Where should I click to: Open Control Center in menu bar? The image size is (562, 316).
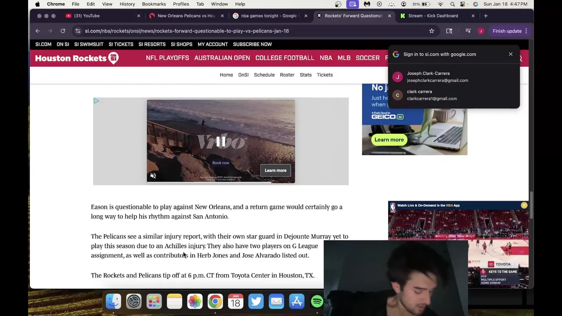pos(463,4)
